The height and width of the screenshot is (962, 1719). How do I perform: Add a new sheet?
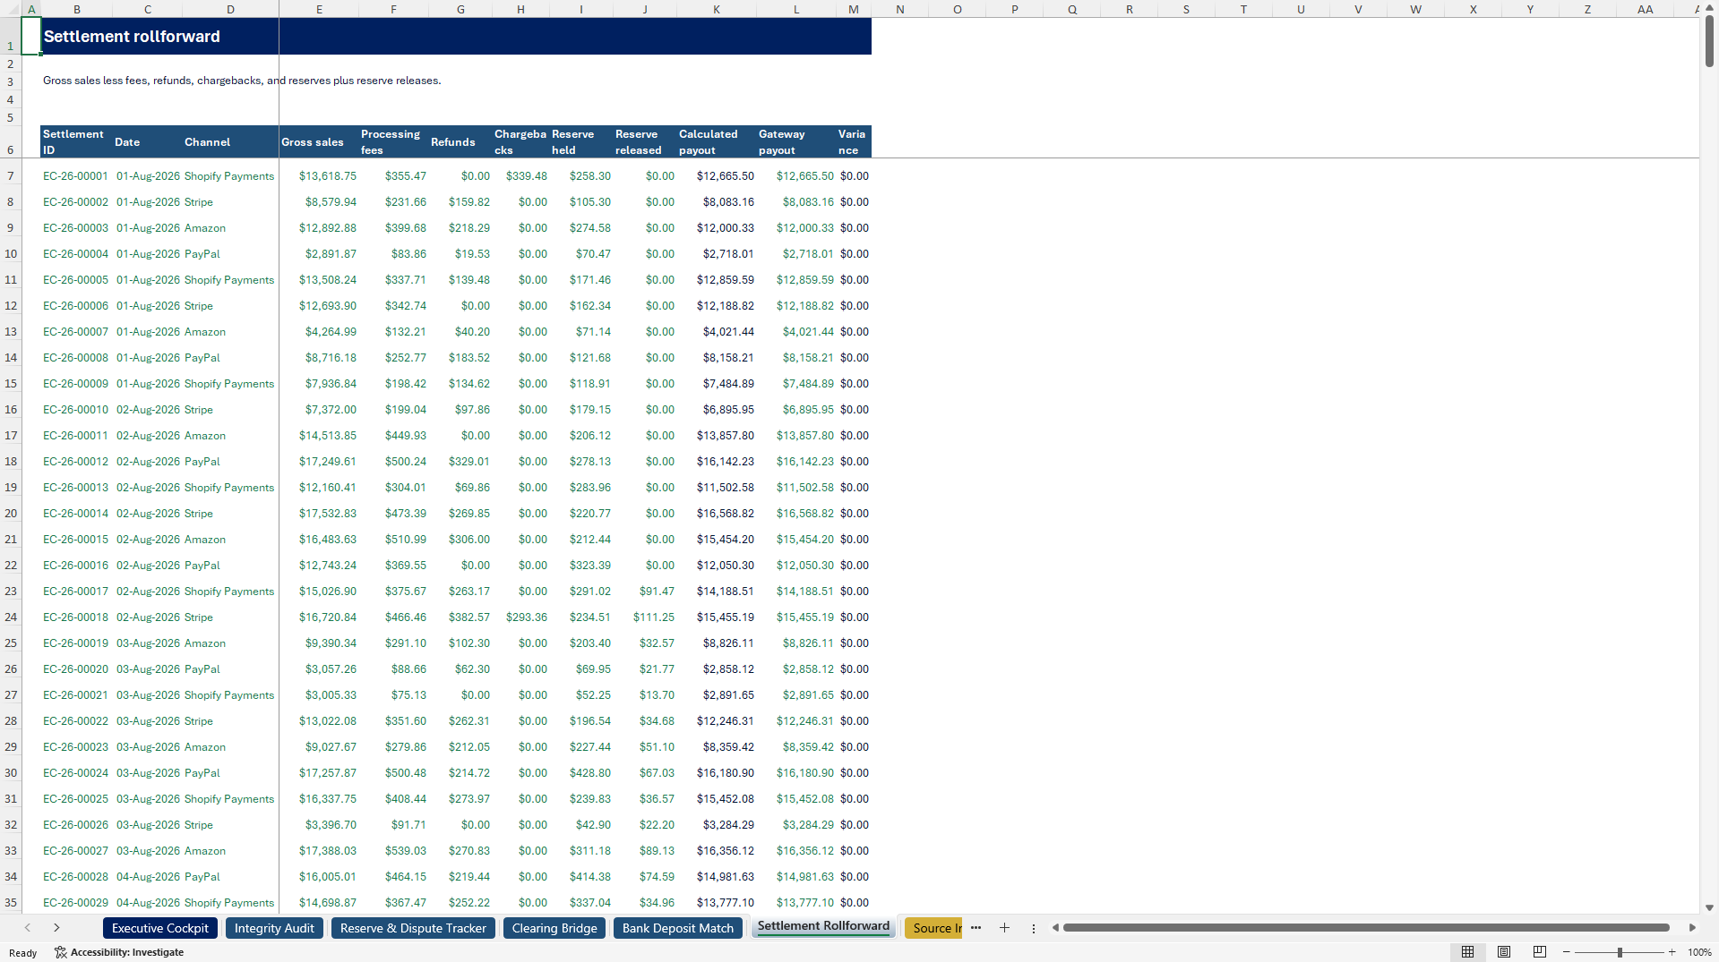pos(1004,928)
